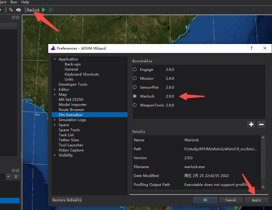Select Route Browser preference page
The width and height of the screenshot is (272, 210).
72,110
